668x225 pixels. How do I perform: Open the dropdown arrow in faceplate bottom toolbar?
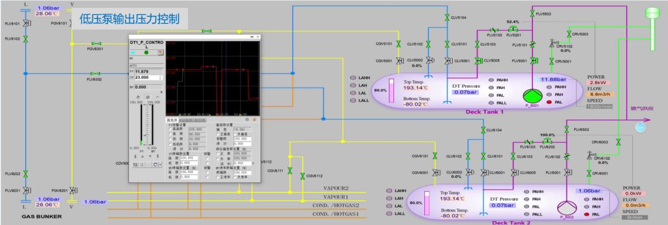pos(161,164)
